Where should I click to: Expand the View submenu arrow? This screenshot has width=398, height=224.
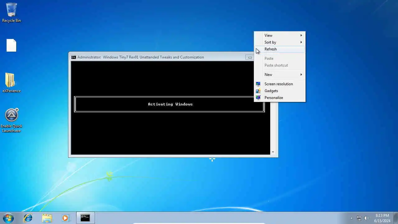point(301,35)
